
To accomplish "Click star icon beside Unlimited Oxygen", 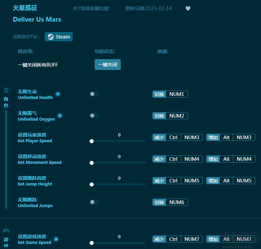I will 60,116.
